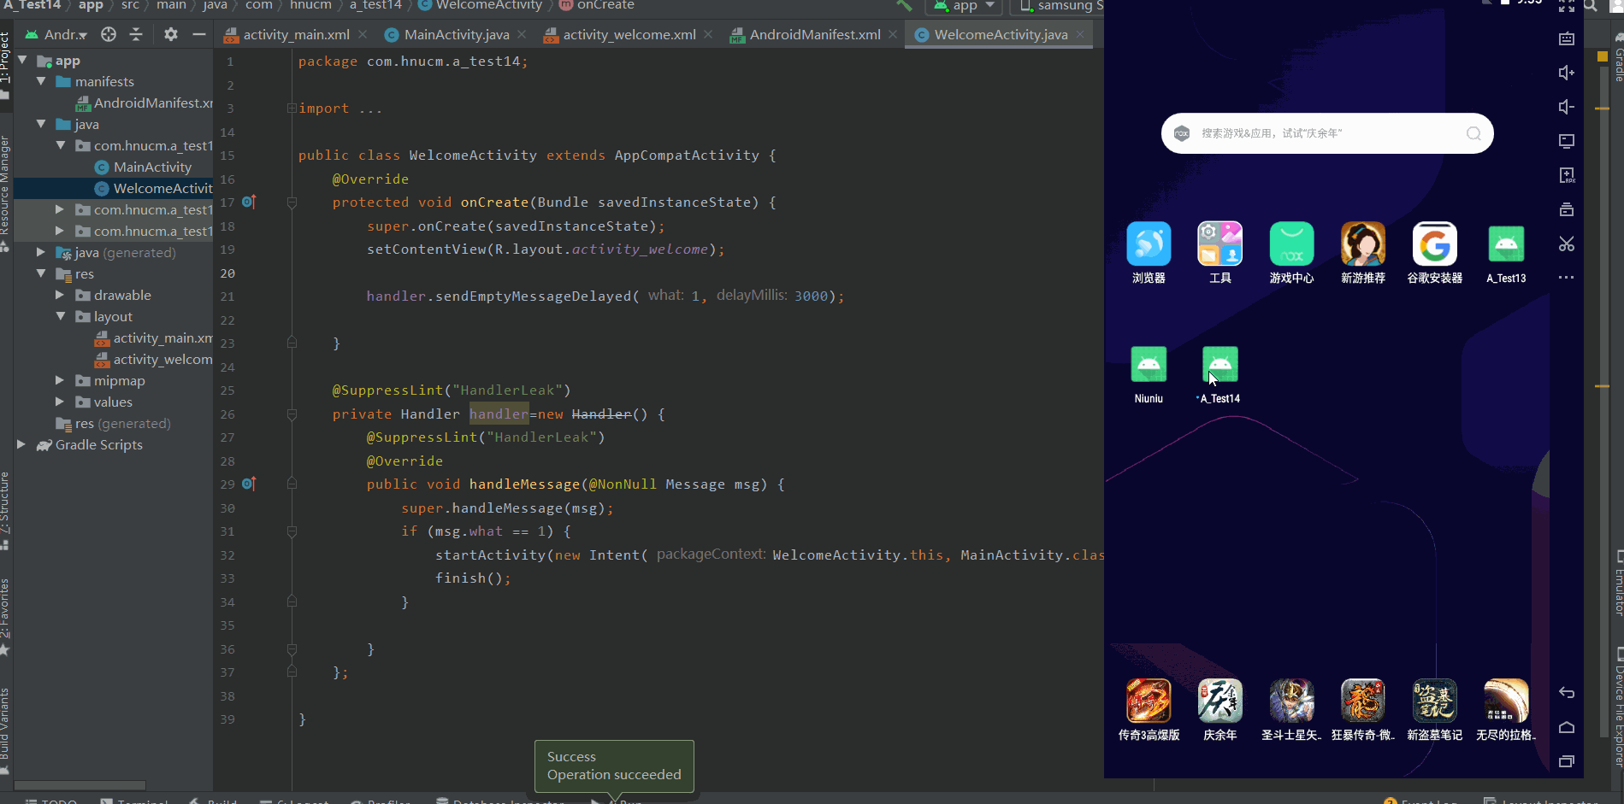Open the Android view dropdown in Project panel
The image size is (1624, 804).
[56, 34]
